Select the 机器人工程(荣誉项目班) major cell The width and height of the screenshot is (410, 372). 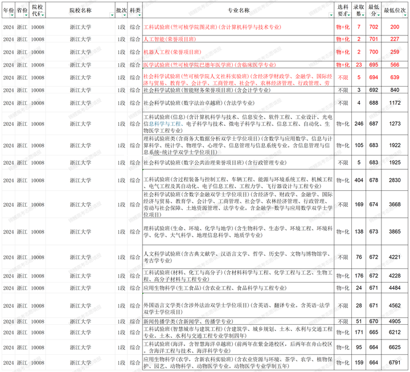coord(238,52)
